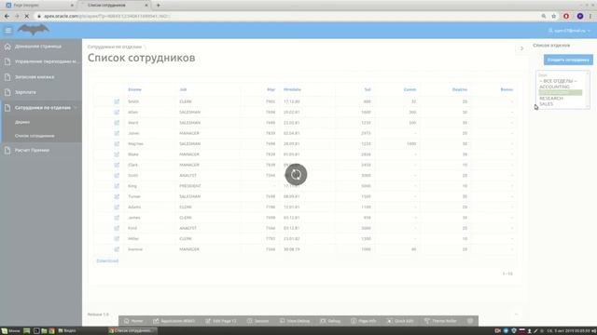This screenshot has width=597, height=335.
Task: Sort by the Sal column header
Action: tap(368, 89)
